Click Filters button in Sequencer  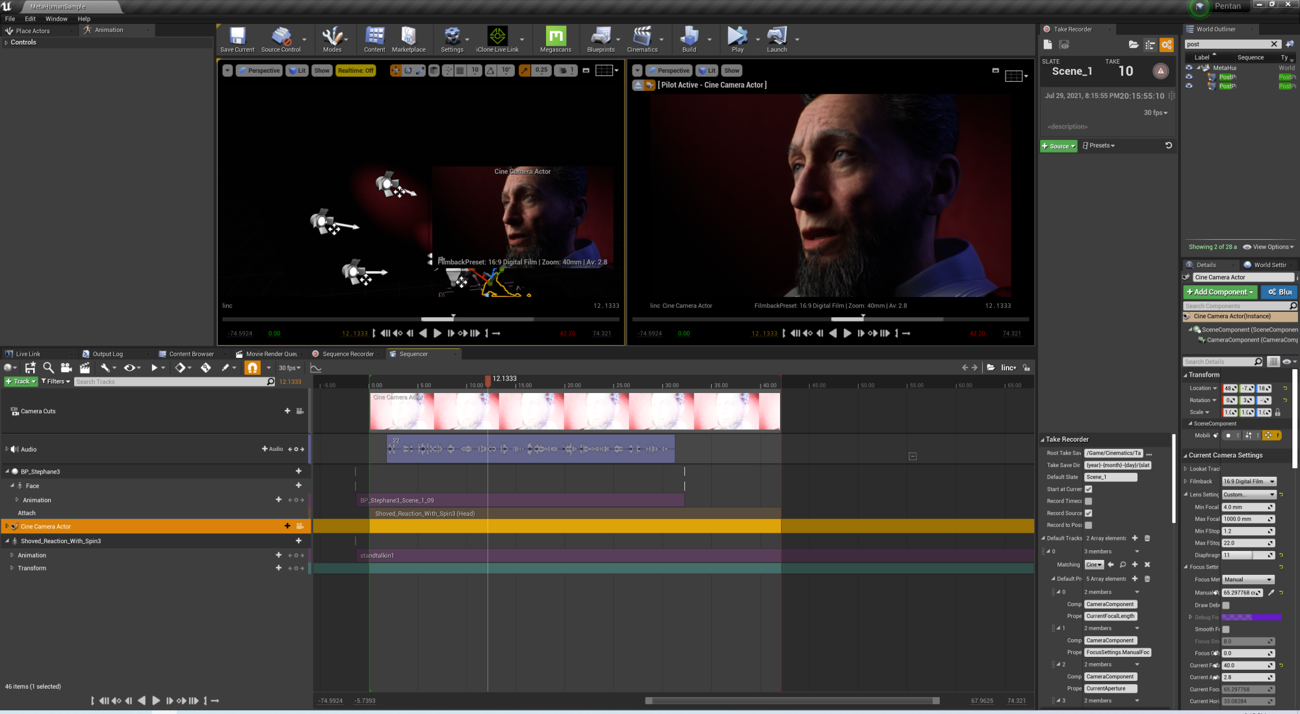coord(56,381)
